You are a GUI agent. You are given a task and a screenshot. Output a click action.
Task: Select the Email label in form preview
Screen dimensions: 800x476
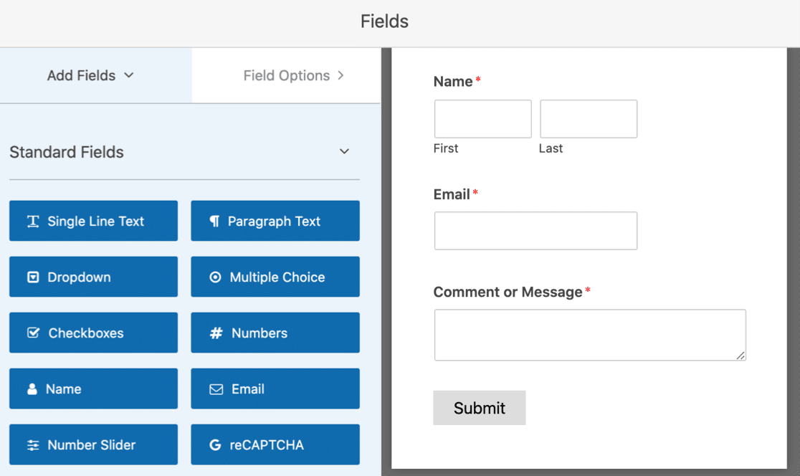(452, 194)
